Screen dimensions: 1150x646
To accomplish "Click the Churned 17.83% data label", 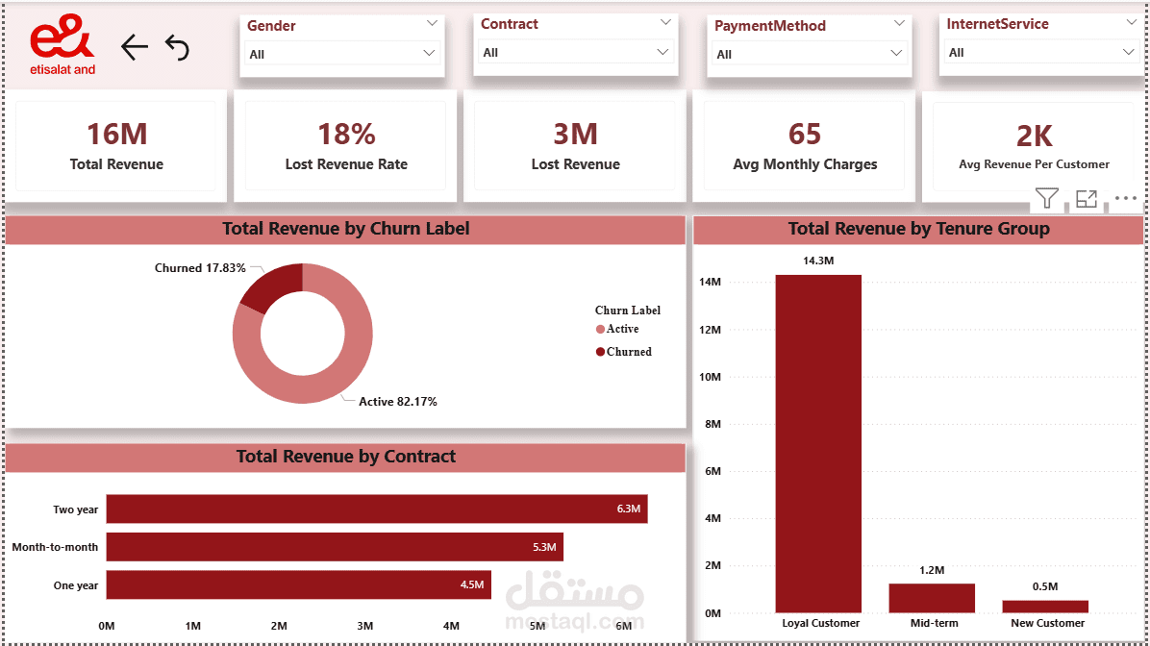I will tap(199, 268).
